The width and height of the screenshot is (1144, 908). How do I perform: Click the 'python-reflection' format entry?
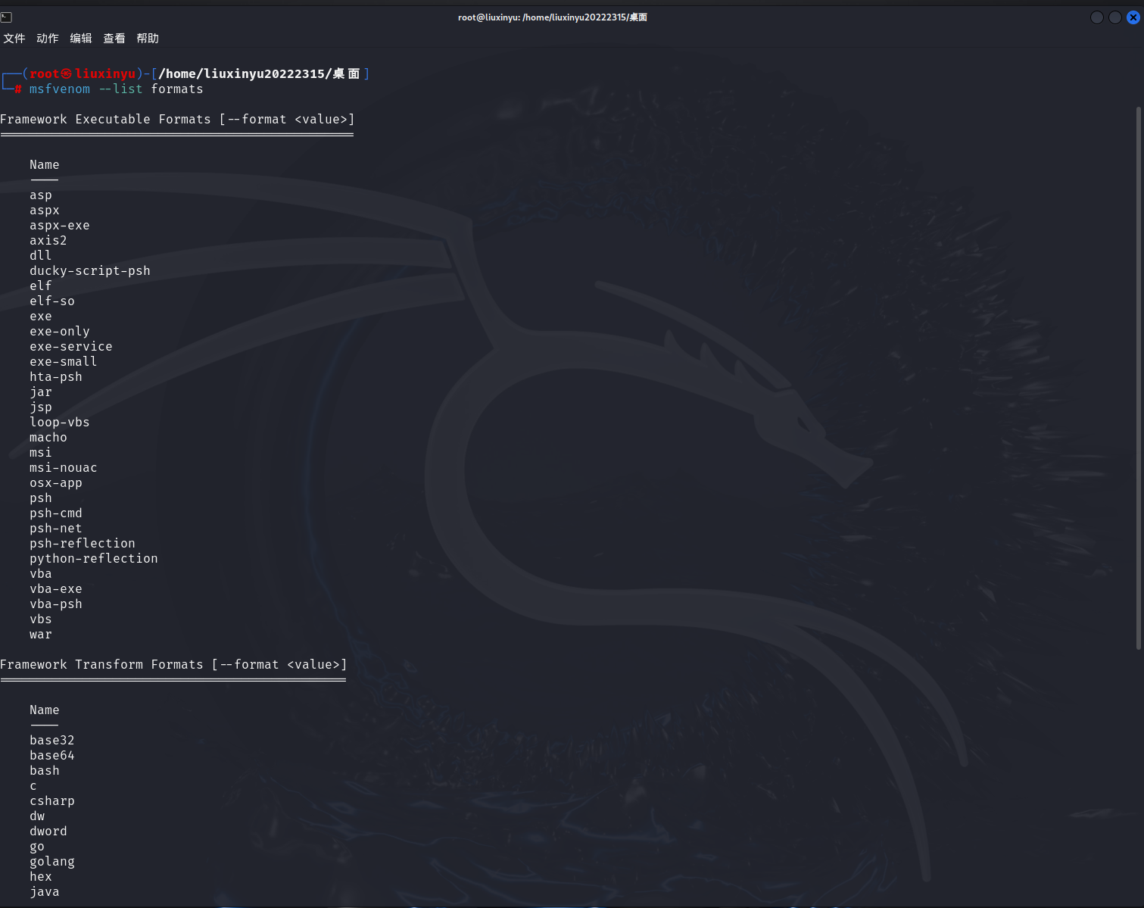[94, 559]
